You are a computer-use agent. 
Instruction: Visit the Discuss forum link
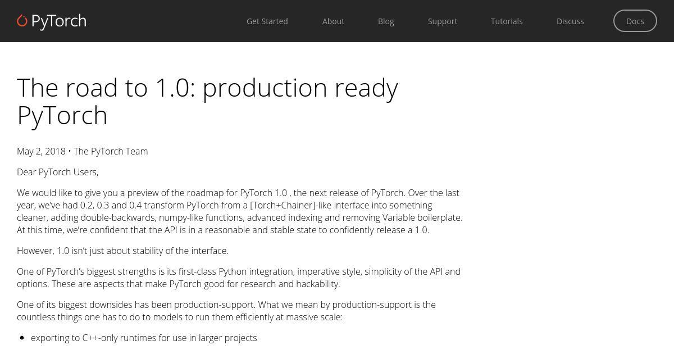click(x=570, y=21)
